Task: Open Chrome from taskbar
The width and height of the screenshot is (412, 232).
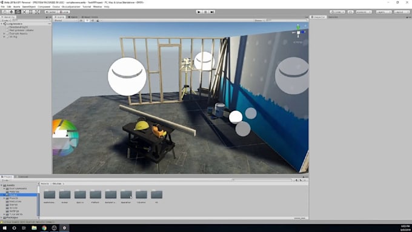Action: coord(44,228)
